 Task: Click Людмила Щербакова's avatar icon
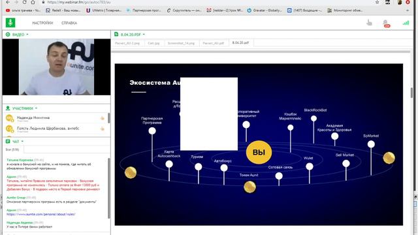(x=9, y=129)
